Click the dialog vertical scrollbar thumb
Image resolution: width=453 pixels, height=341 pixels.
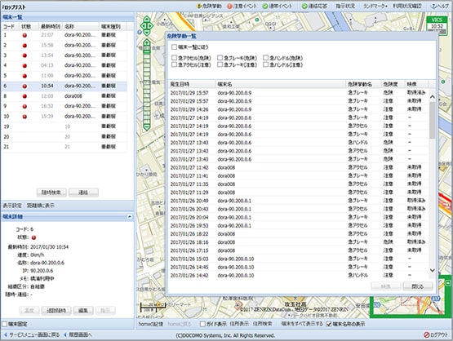click(433, 120)
